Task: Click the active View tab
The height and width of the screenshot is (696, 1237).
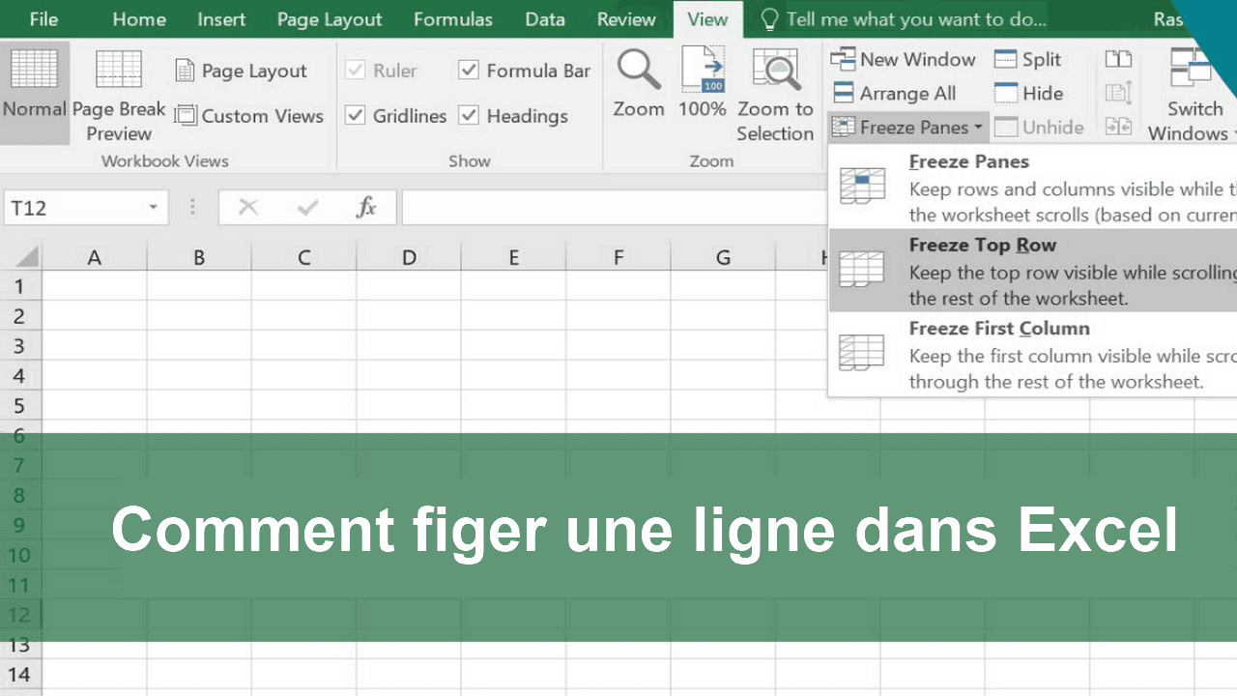Action: 707,19
